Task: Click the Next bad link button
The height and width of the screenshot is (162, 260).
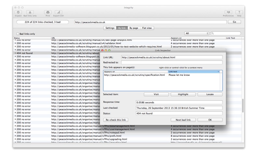Action: [x=183, y=120]
